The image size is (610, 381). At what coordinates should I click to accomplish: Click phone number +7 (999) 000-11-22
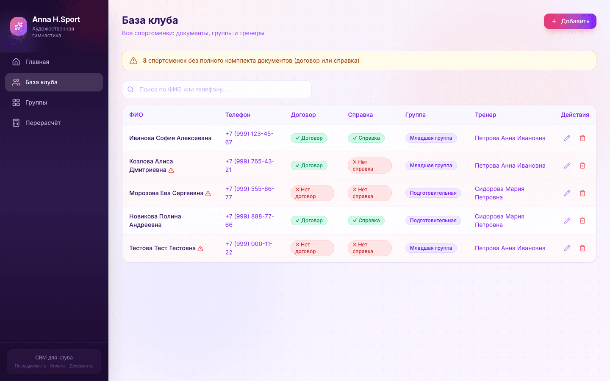[249, 248]
